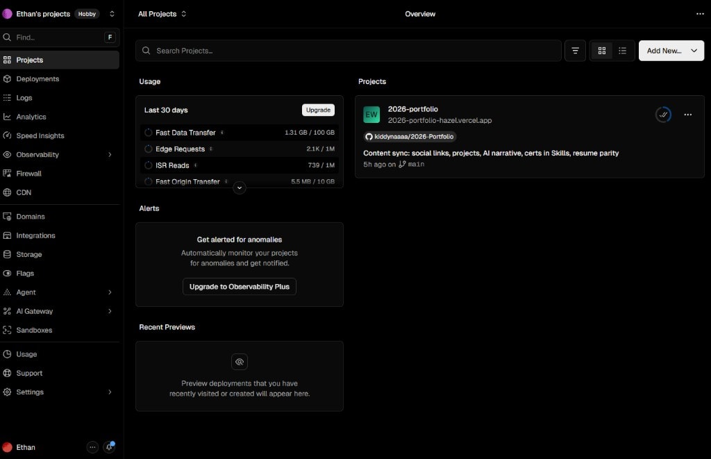Viewport: 711px width, 459px height.
Task: Expand the Settings submenu
Action: 110,392
